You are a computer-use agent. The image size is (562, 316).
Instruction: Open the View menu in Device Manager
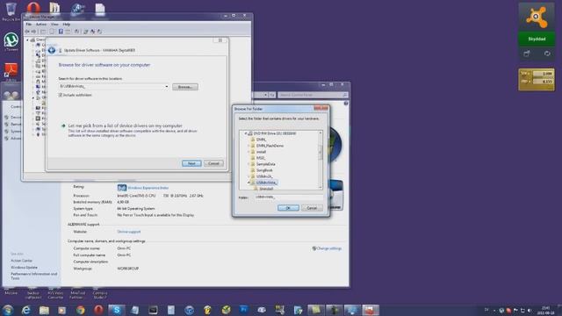tap(54, 25)
